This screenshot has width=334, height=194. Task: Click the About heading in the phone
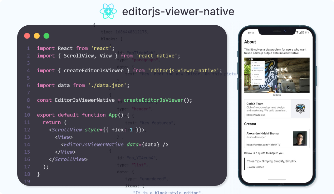click(x=250, y=42)
